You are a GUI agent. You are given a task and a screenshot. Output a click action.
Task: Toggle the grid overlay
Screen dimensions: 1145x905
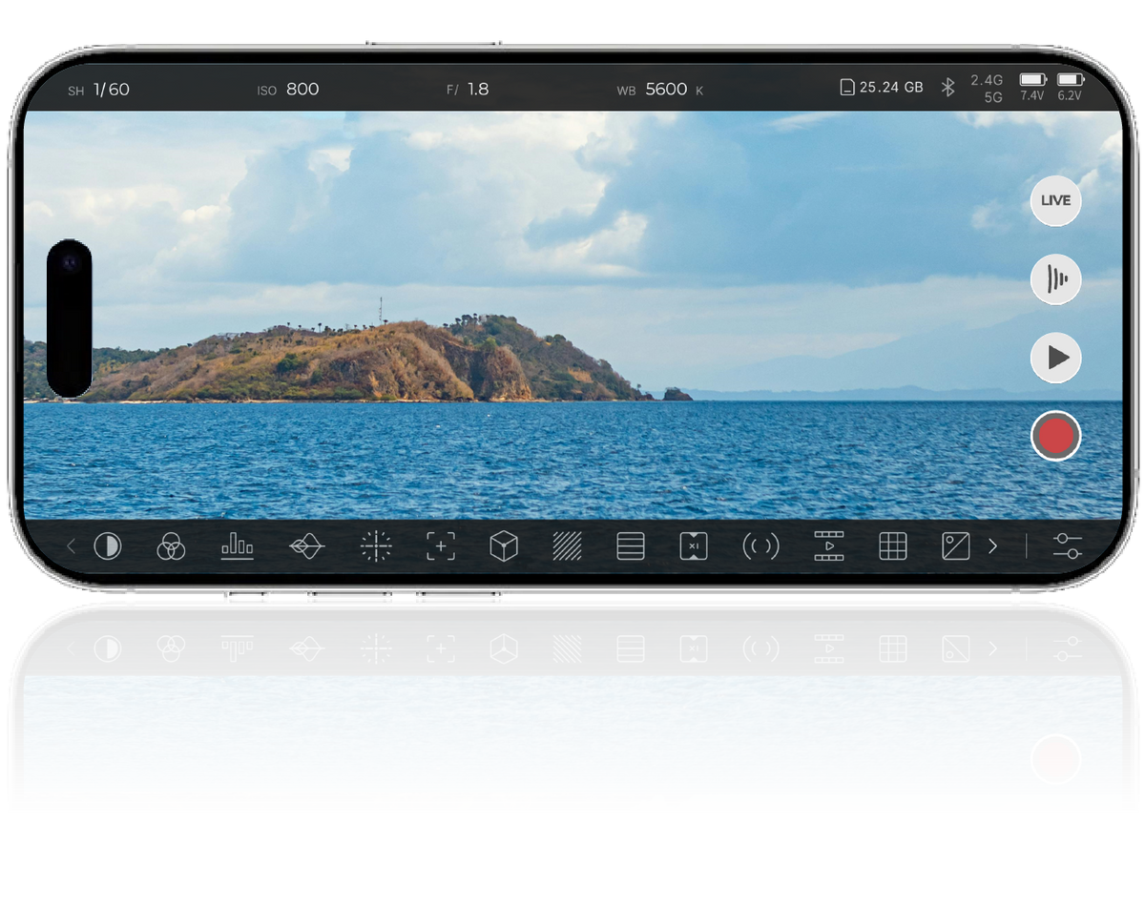pyautogui.click(x=893, y=546)
